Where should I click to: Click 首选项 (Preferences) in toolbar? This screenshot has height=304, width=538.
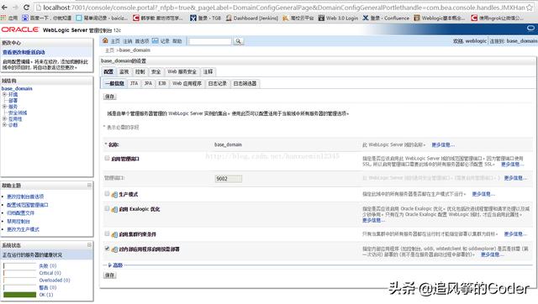click(142, 41)
